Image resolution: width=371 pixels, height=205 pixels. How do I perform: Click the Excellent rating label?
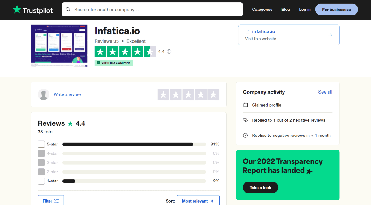click(x=136, y=41)
